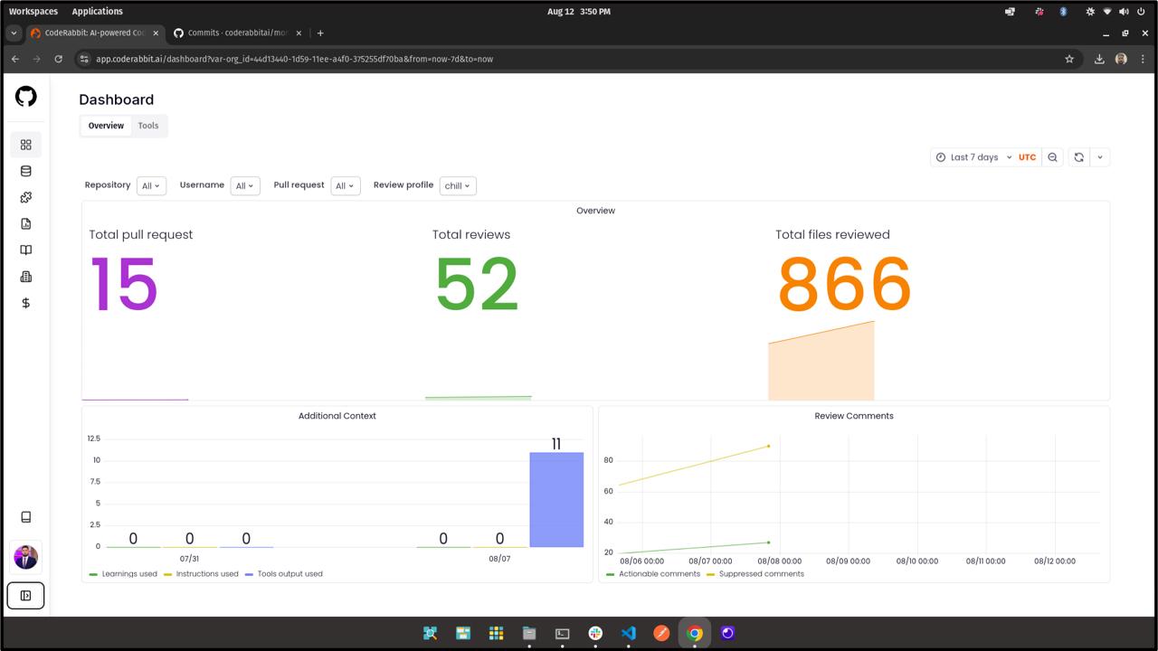1158x651 pixels.
Task: Switch to the Tools tab
Action: (147, 126)
